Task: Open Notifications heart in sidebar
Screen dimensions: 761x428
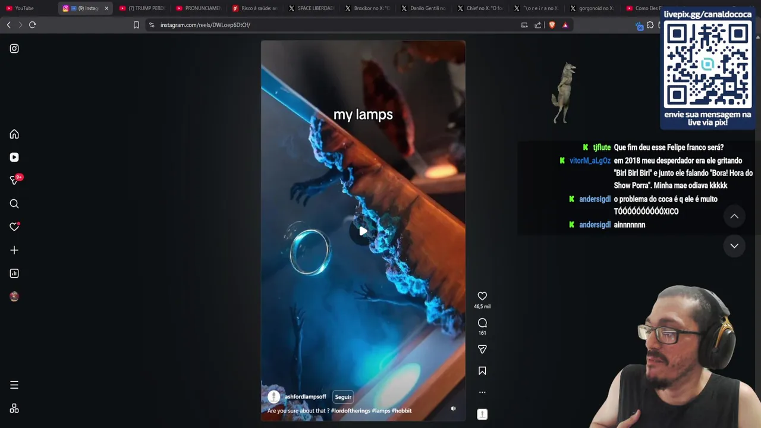Action: tap(14, 227)
